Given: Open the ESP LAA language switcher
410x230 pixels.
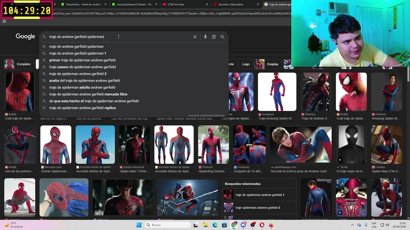Looking at the screenshot, I should pyautogui.click(x=374, y=225).
